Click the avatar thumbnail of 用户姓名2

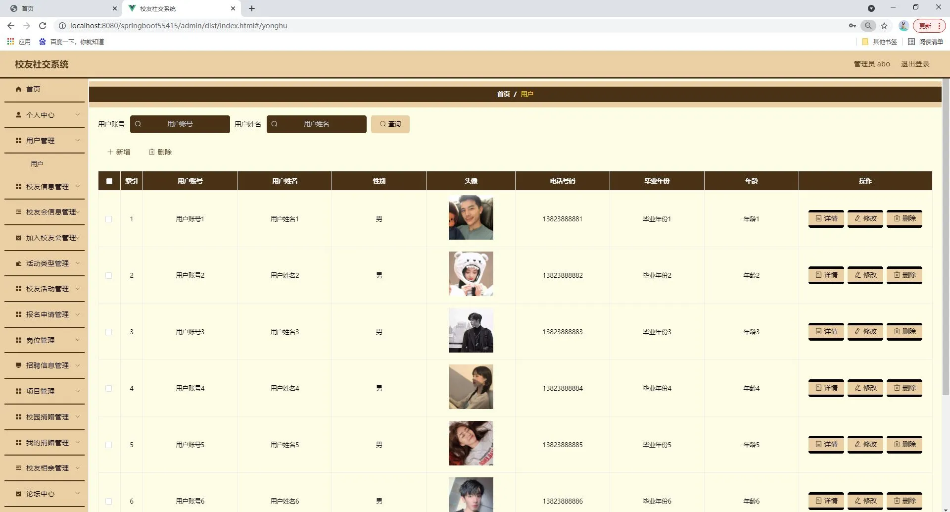(471, 274)
